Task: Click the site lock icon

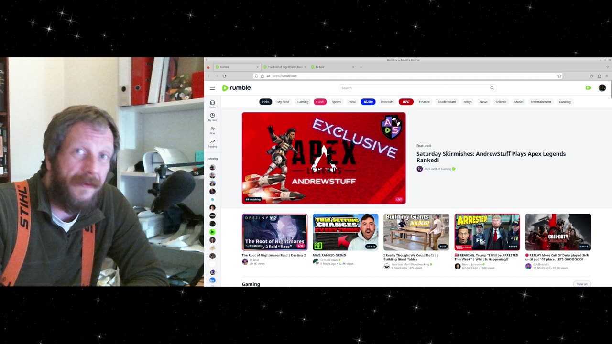Action: click(262, 76)
